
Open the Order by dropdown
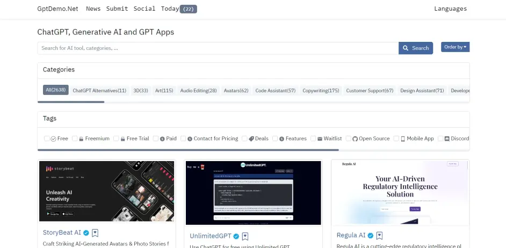(455, 47)
